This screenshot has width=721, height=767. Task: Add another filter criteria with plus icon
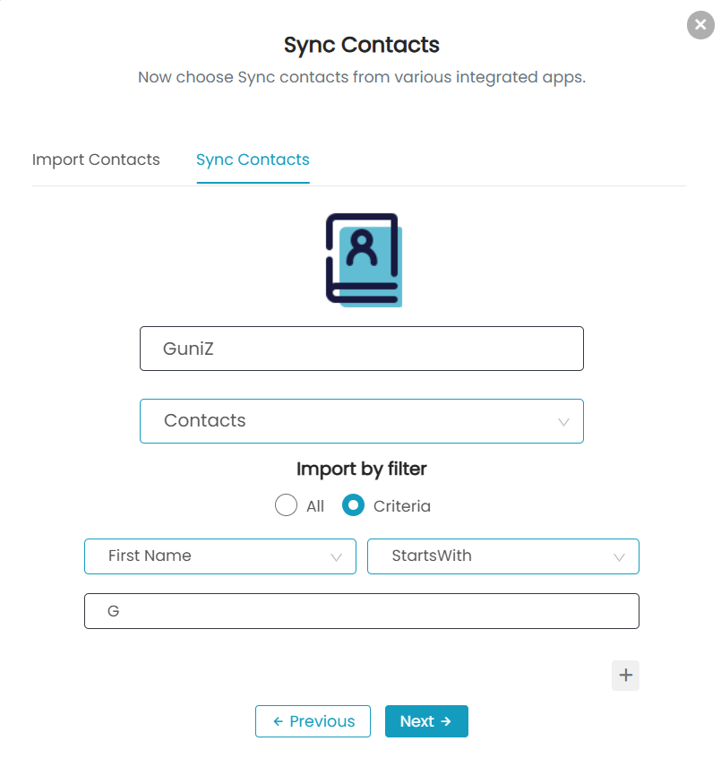pyautogui.click(x=625, y=675)
